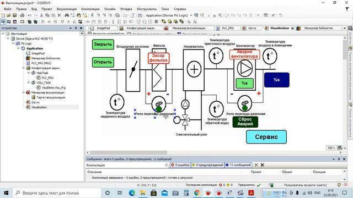The width and height of the screenshot is (353, 198).
Task: Open the Файл menu
Action: (7, 9)
